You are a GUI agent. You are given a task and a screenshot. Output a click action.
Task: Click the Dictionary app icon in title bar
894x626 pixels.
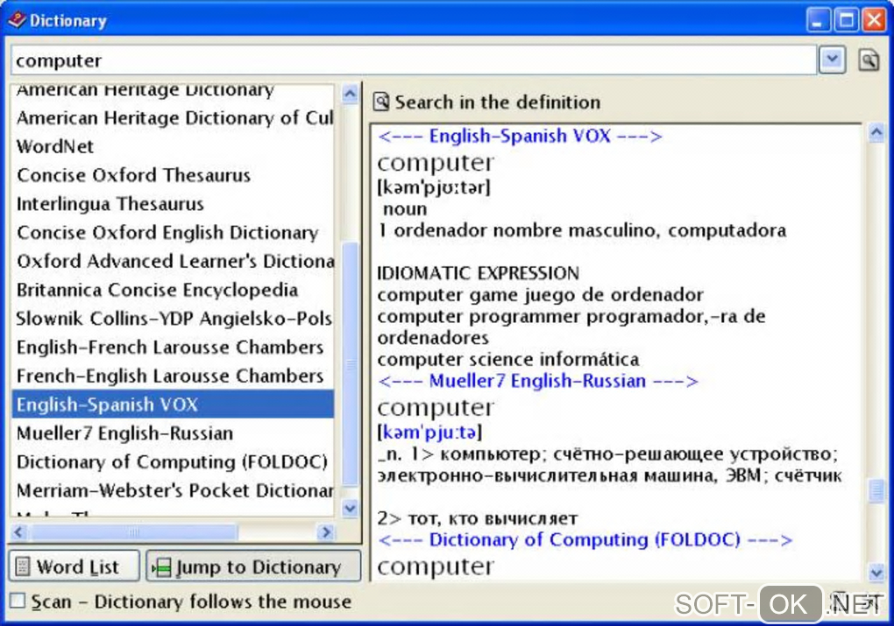(17, 20)
